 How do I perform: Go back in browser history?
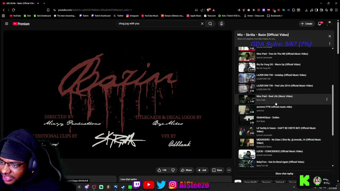3,10
